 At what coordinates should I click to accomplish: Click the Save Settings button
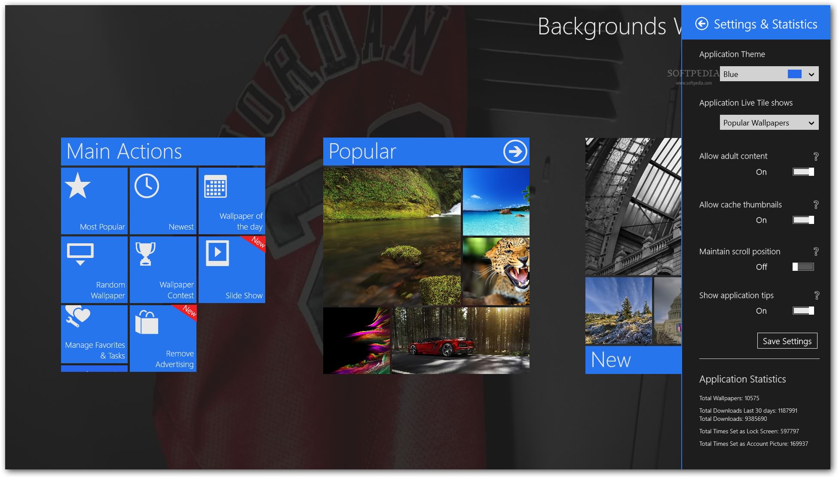coord(787,341)
